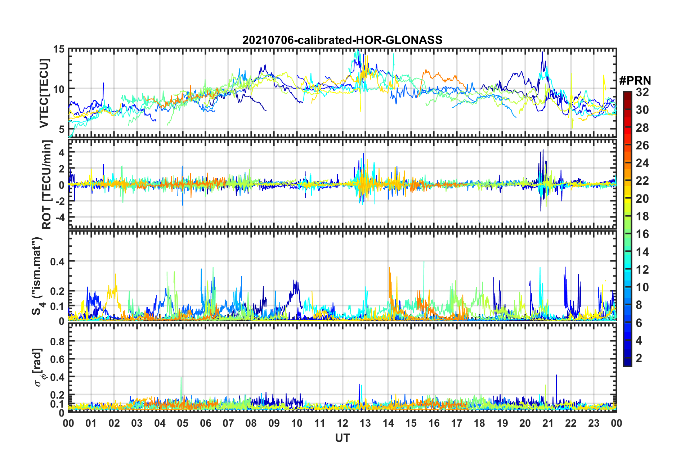Click the UT x-axis label
The width and height of the screenshot is (685, 458).
[342, 438]
